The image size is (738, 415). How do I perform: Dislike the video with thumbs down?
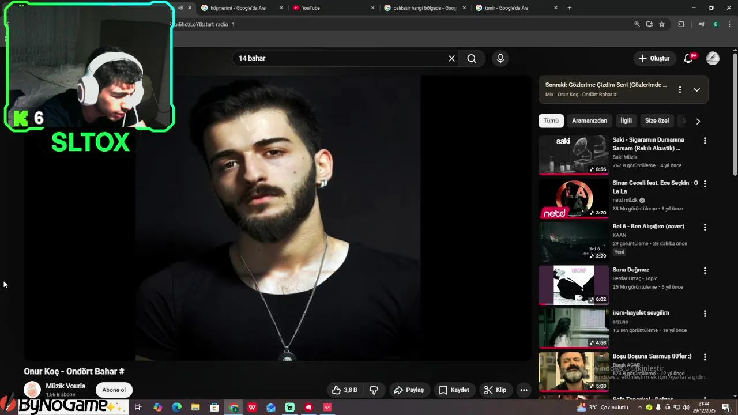point(374,390)
